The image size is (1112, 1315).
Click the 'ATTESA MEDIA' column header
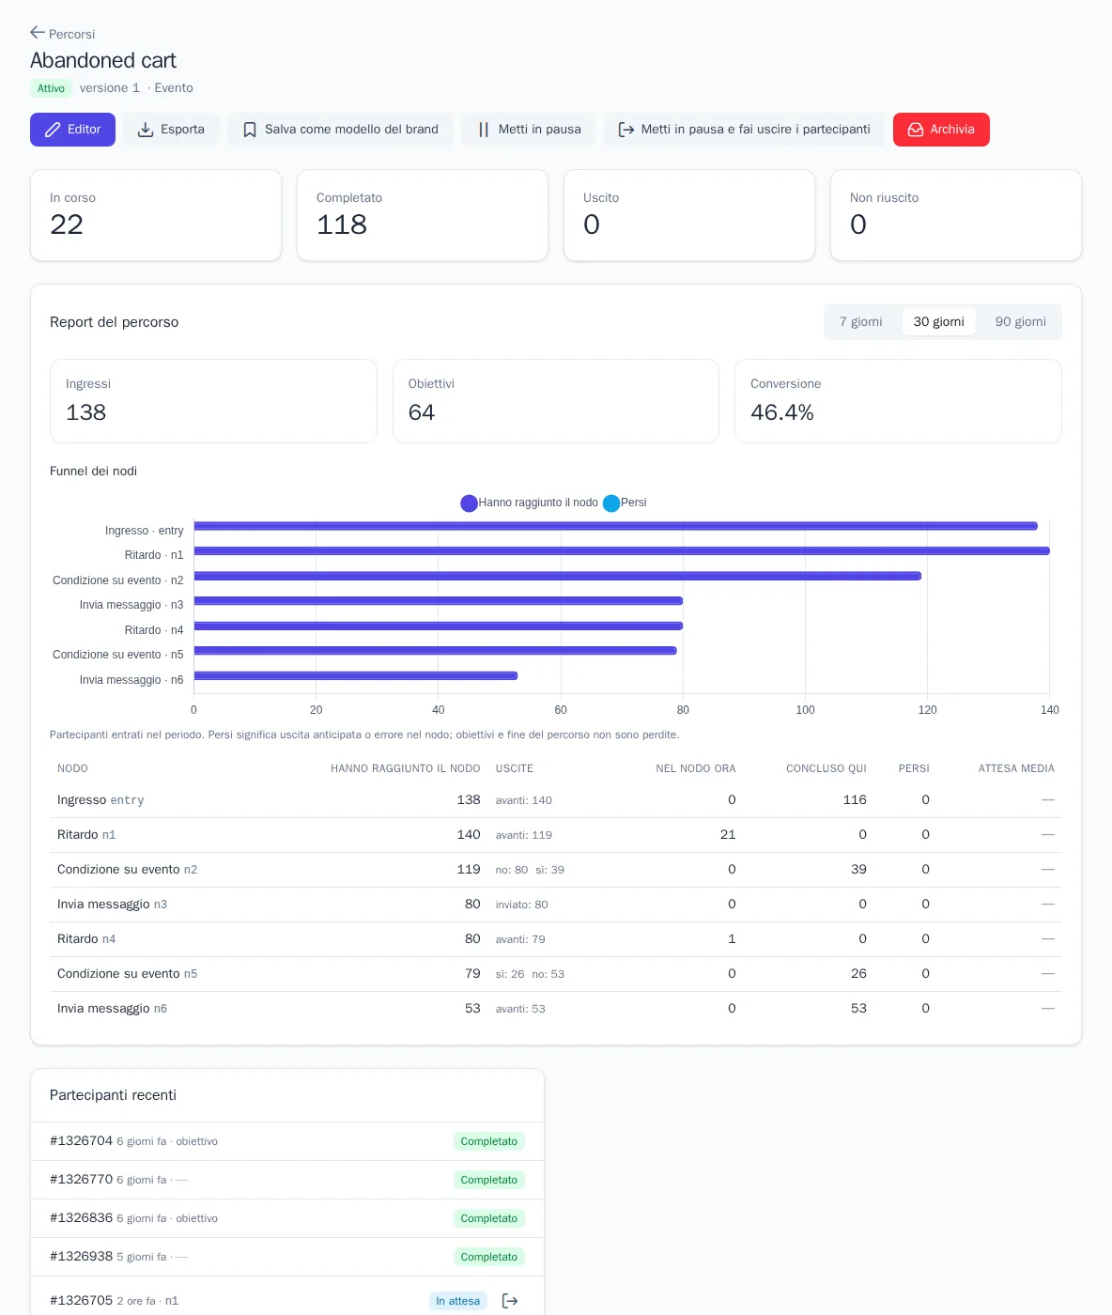(1016, 768)
